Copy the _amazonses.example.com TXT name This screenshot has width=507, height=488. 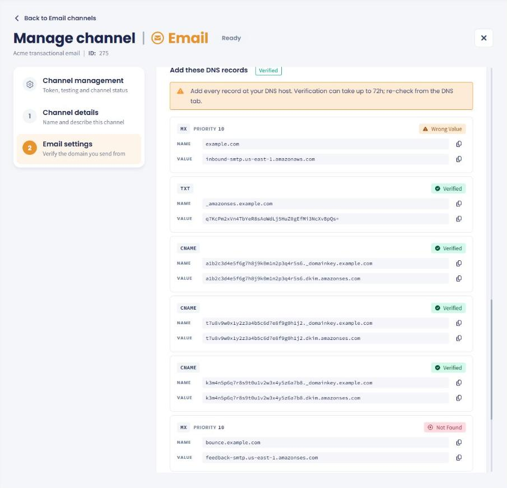click(x=459, y=204)
